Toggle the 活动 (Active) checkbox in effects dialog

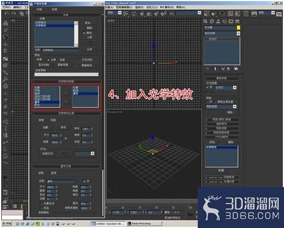(x=84, y=33)
